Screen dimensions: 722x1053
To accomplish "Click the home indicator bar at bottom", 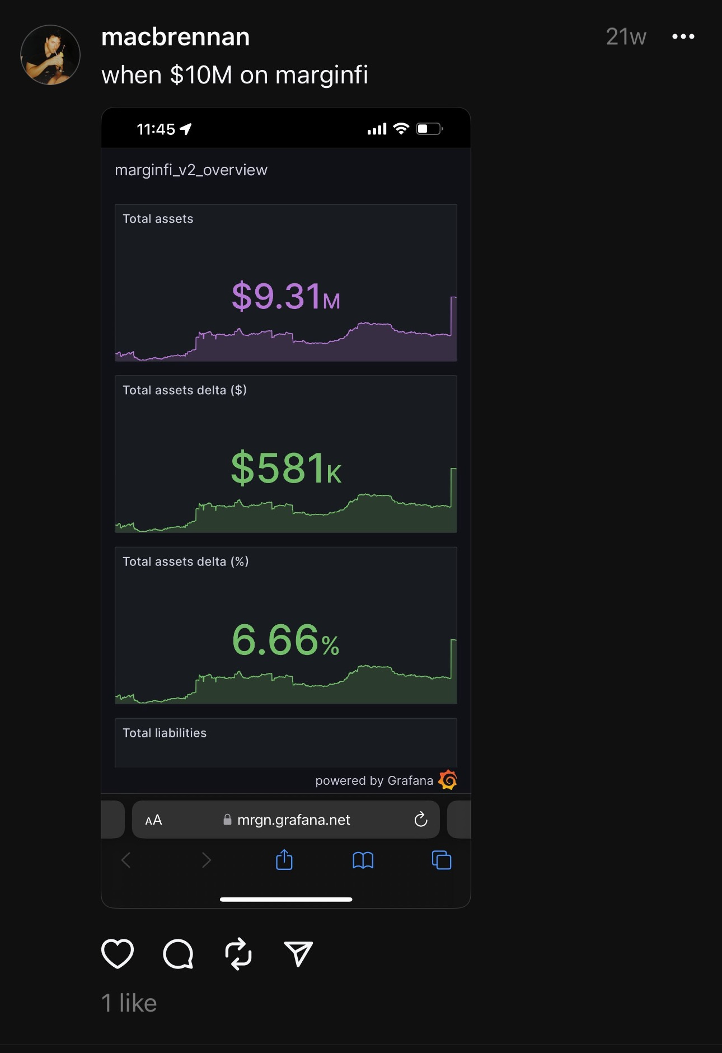I will point(286,900).
